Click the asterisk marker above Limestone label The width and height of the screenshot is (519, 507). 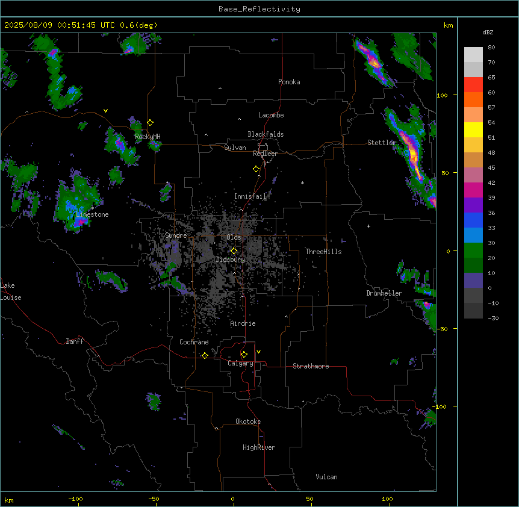coord(92,208)
